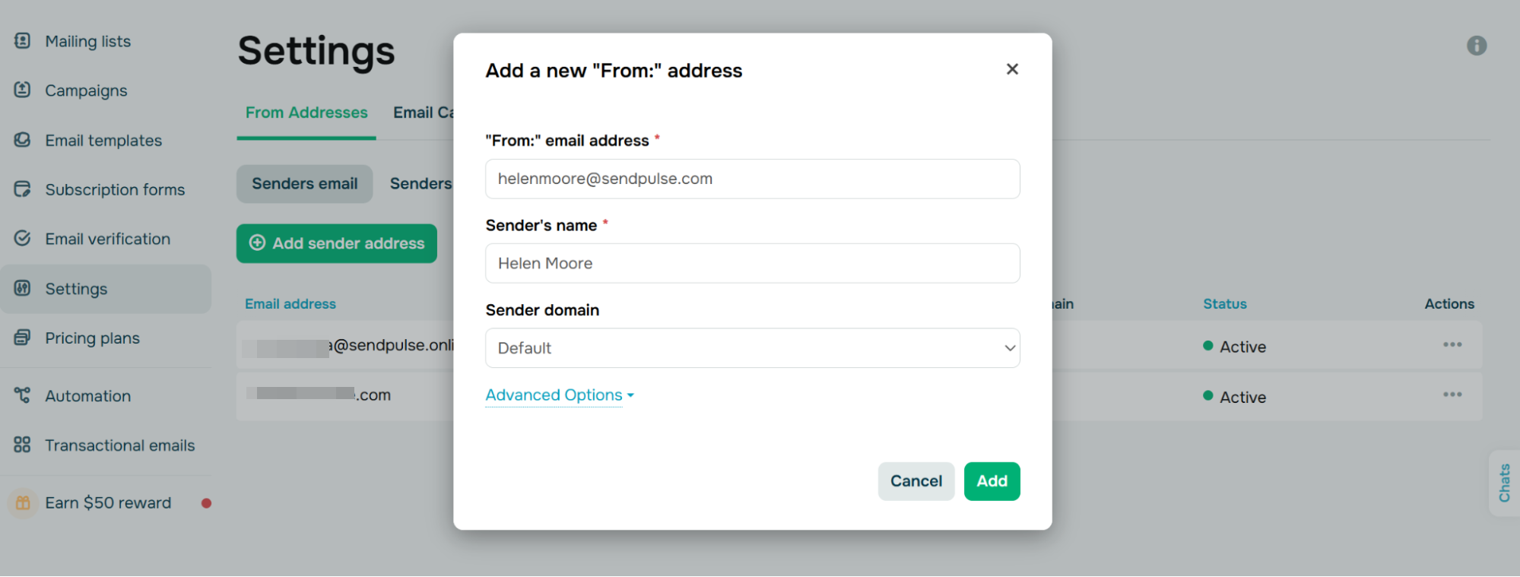Open Email templates from the sidebar
The width and height of the screenshot is (1520, 577).
103,140
